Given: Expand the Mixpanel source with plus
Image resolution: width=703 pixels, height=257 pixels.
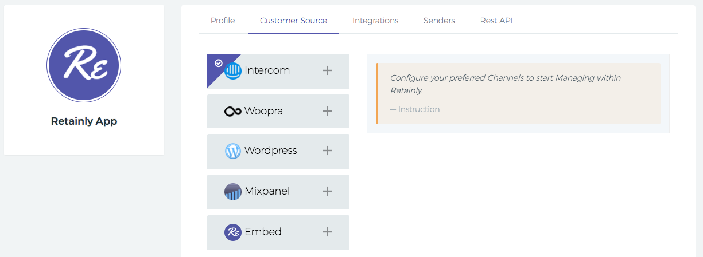Looking at the screenshot, I should [x=327, y=191].
